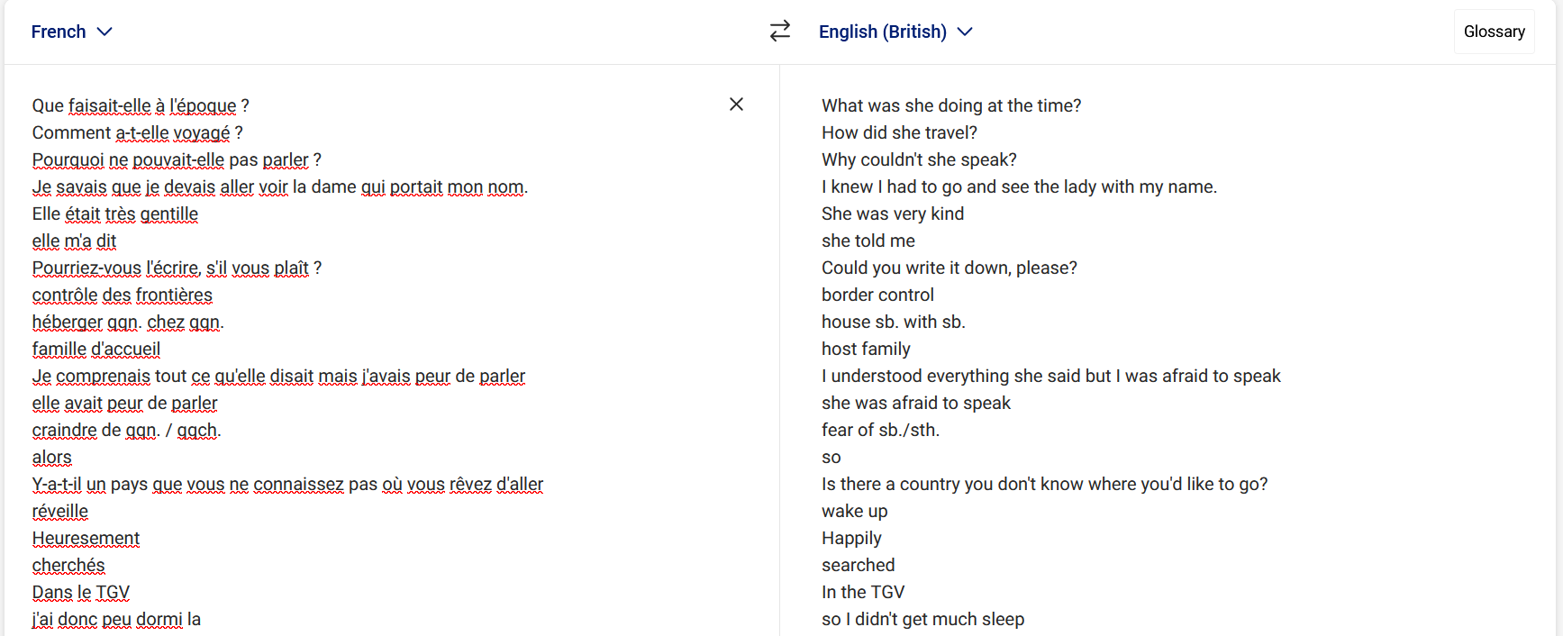Click the misspelled word "Heuresement"
1563x636 pixels.
point(86,539)
